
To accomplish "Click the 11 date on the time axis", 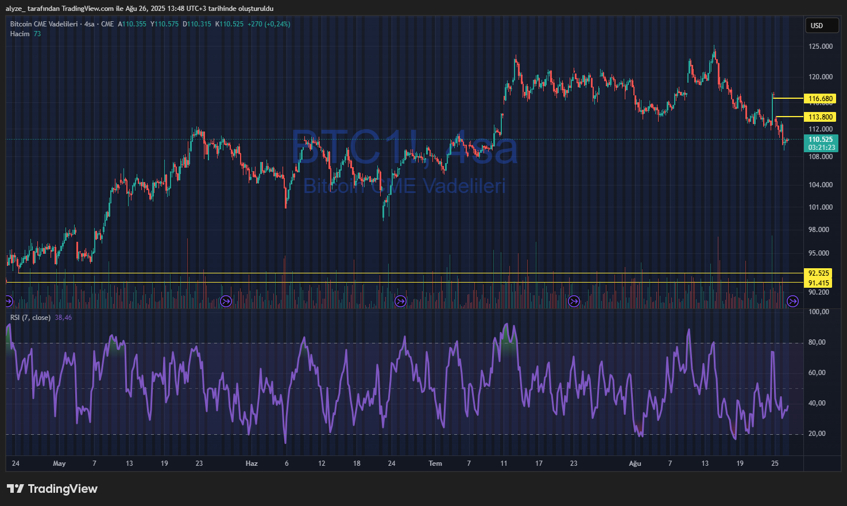I will pos(504,463).
